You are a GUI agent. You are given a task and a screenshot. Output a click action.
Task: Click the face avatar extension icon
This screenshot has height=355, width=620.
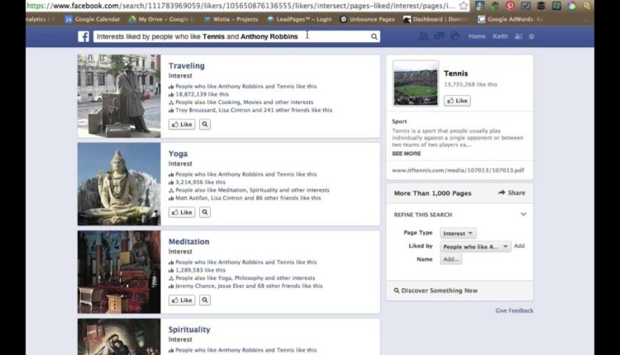(x=479, y=6)
